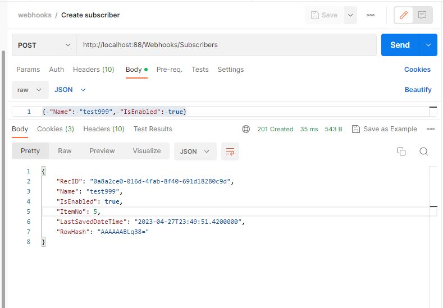Click Save as Example
This screenshot has width=443, height=308.
[385, 129]
